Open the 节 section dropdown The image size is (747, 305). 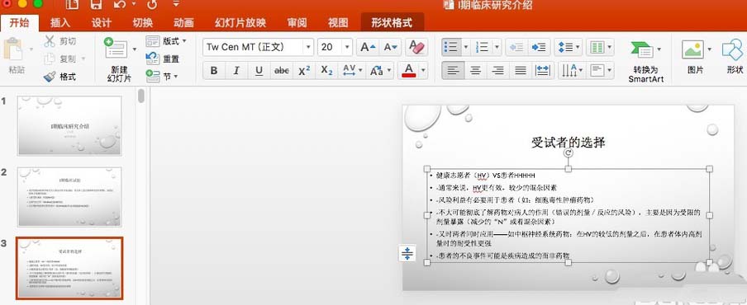tap(162, 76)
